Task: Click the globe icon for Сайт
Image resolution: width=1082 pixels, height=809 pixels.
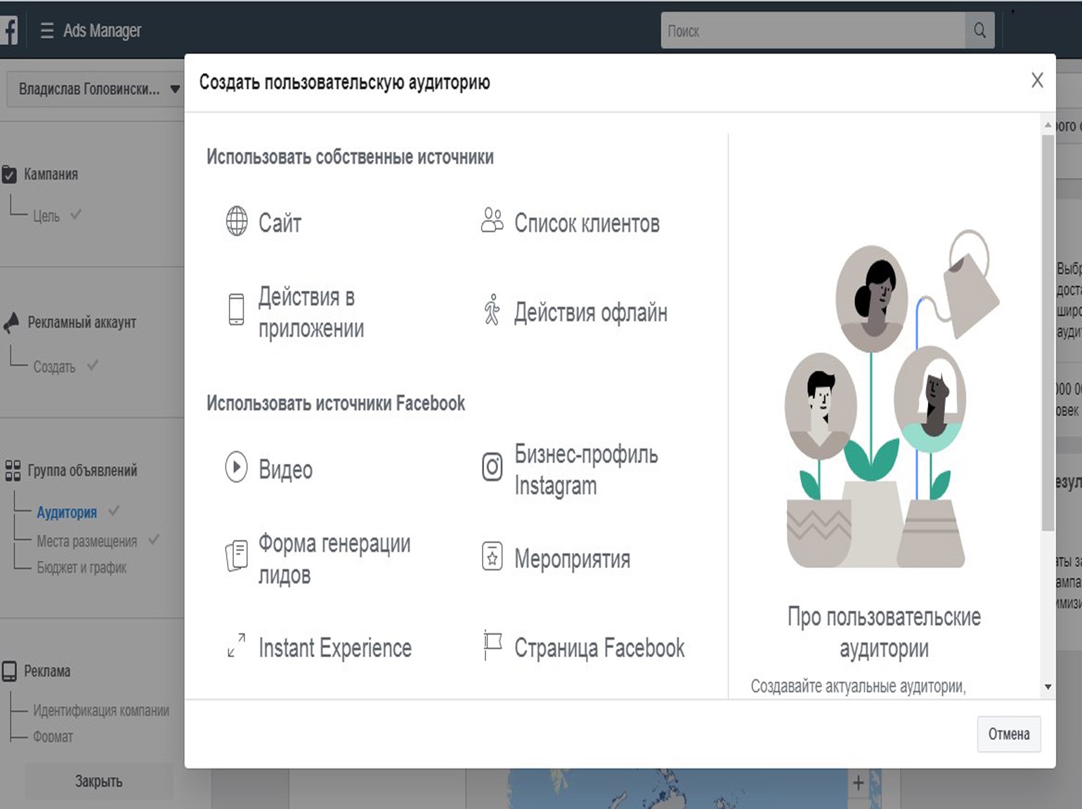Action: click(237, 221)
